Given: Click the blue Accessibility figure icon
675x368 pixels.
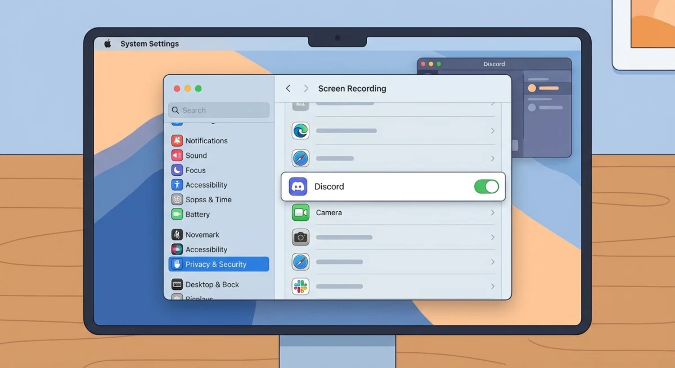Looking at the screenshot, I should (177, 184).
